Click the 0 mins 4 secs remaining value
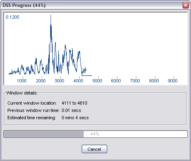The image size is (191, 161). (x=75, y=118)
